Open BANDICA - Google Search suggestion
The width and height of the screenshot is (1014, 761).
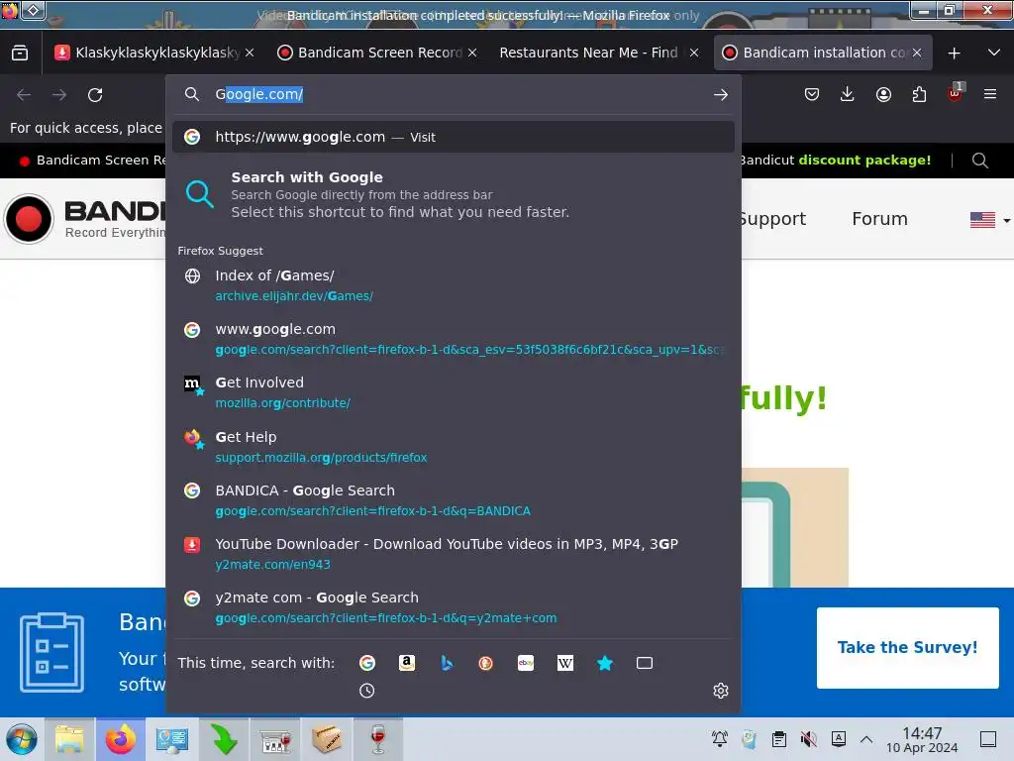tap(453, 500)
